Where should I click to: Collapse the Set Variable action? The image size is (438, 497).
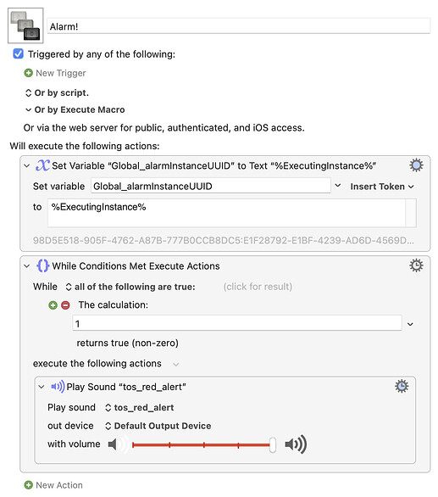pos(27,165)
